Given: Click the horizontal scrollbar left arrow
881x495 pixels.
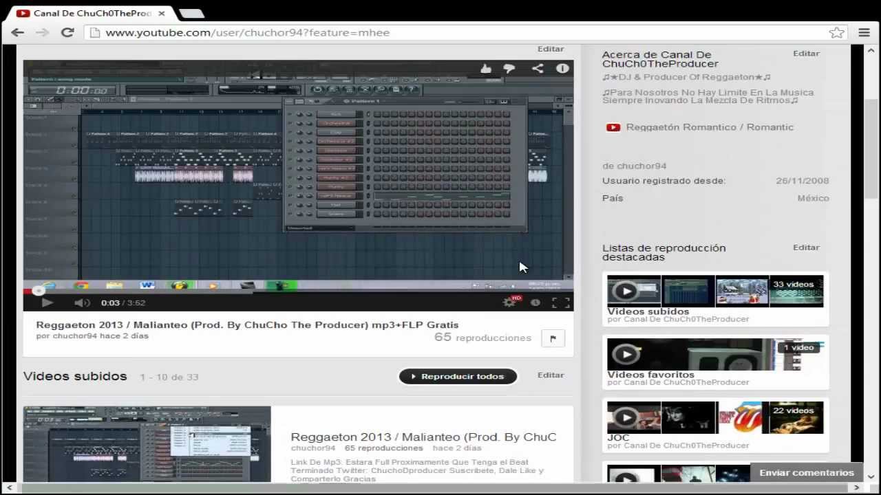Looking at the screenshot, I should point(8,487).
